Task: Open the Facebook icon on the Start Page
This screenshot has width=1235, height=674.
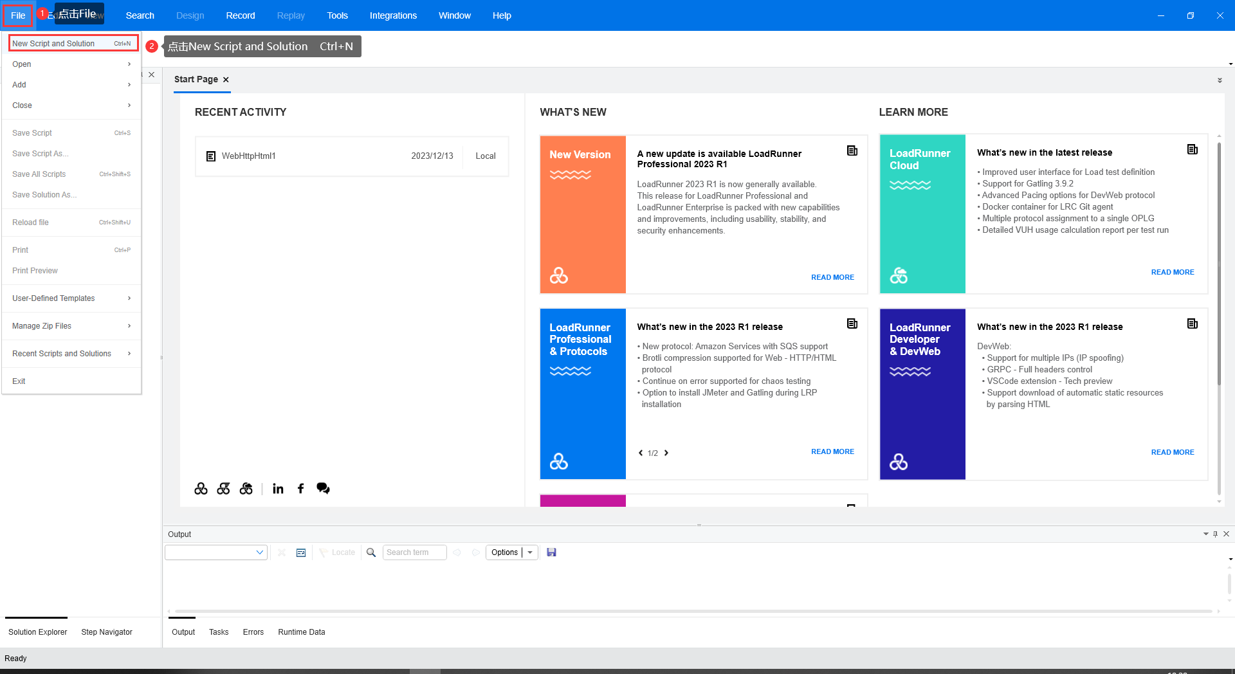Action: (300, 489)
